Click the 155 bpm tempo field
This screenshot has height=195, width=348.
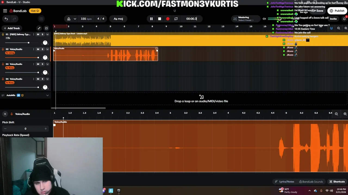86,19
